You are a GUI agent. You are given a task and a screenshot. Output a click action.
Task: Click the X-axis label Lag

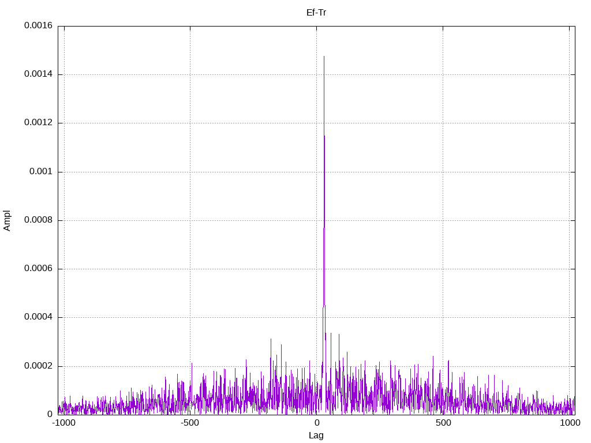click(316, 436)
